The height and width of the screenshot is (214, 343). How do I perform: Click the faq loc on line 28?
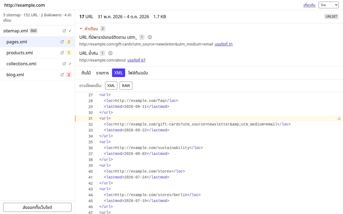[140, 101]
